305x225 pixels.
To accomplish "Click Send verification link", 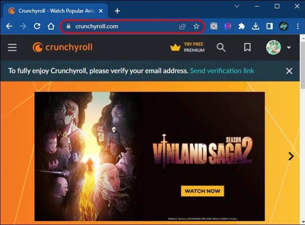I will pyautogui.click(x=222, y=71).
